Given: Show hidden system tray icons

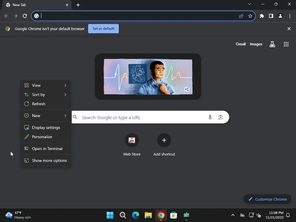Looking at the screenshot, I should pos(233,215).
